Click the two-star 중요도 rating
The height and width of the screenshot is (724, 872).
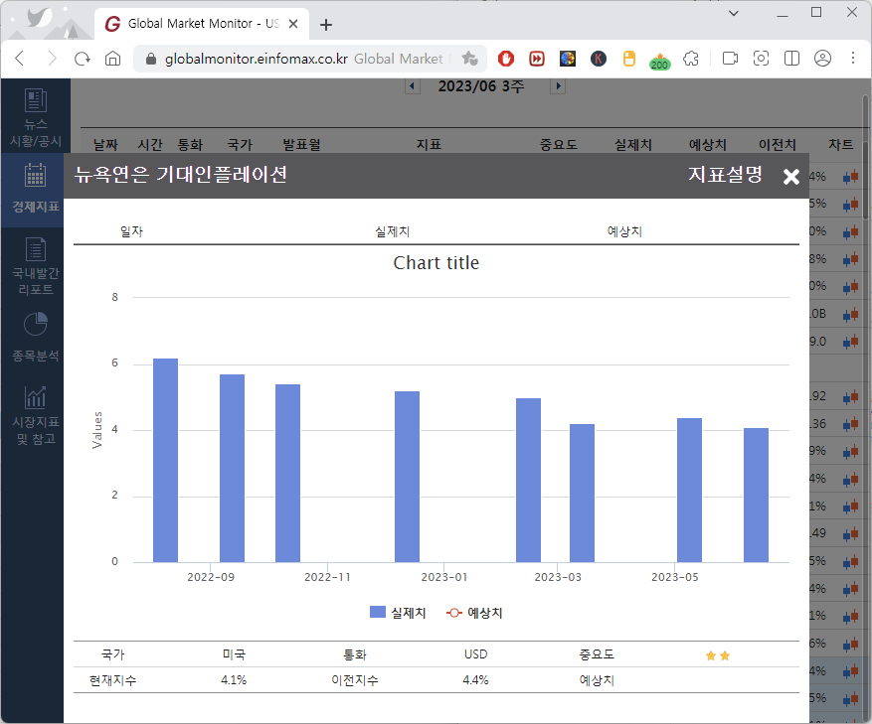(718, 655)
